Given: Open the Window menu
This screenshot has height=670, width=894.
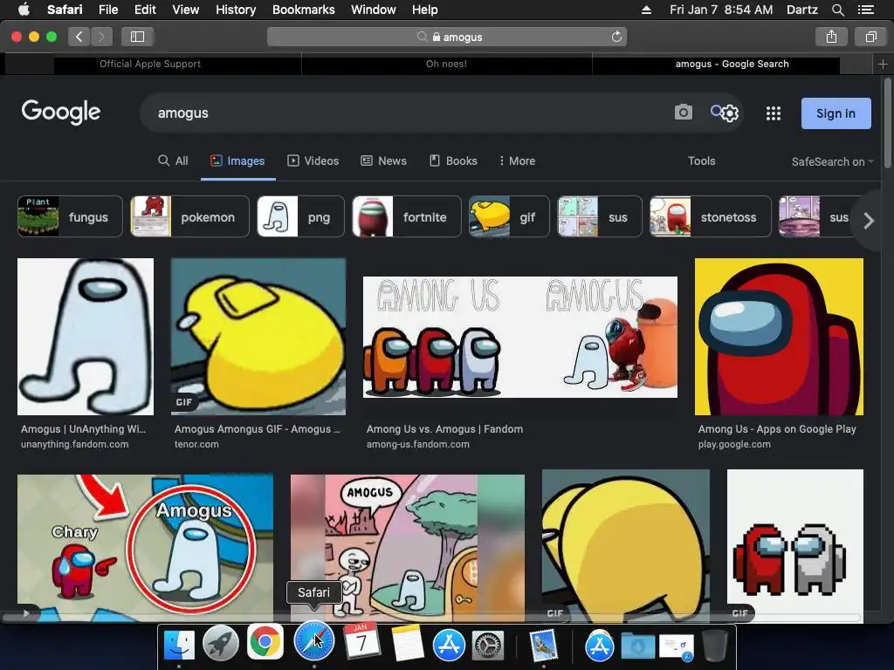Looking at the screenshot, I should coord(373,10).
